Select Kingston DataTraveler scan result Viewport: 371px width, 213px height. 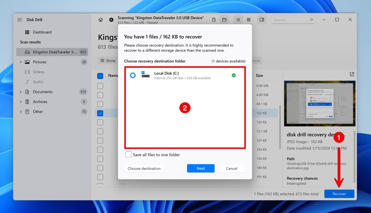coord(52,52)
